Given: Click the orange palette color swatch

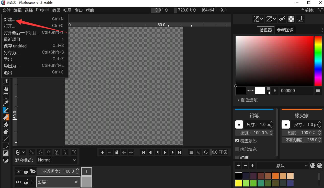Looking at the screenshot, I should pyautogui.click(x=275, y=176).
